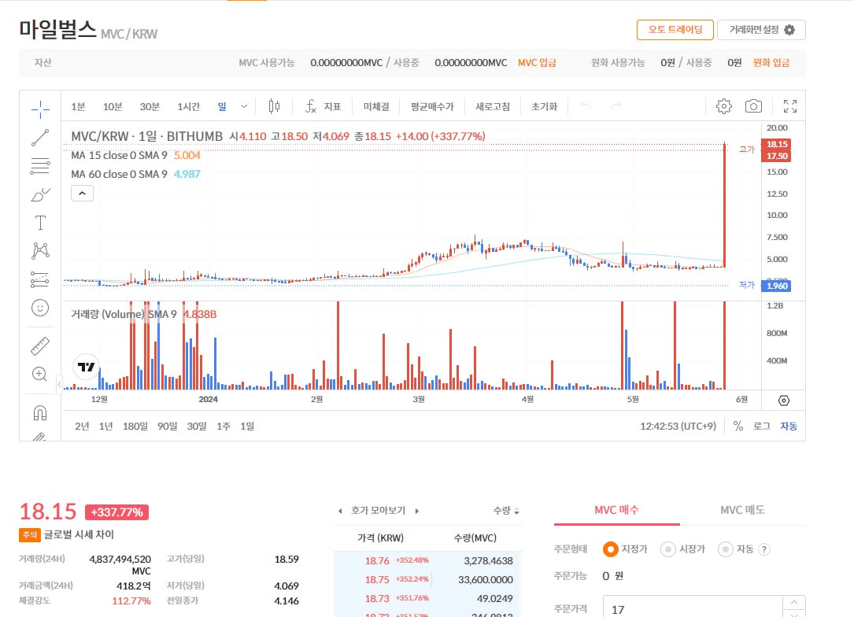This screenshot has width=854, height=617.
Task: Select the zoom in tool
Action: coord(40,374)
